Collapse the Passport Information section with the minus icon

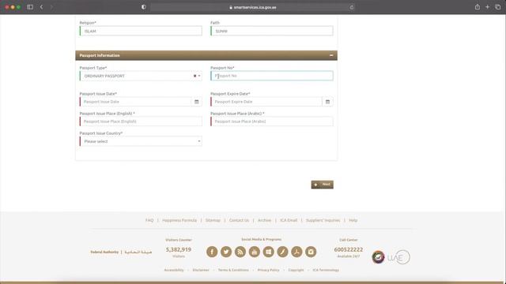pos(331,55)
